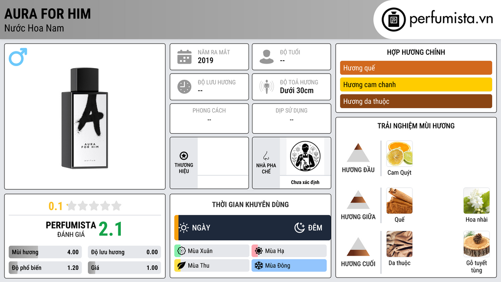The image size is (501, 282).
Task: Click the calendar icon beside Năm ra mắt
Action: 184,57
